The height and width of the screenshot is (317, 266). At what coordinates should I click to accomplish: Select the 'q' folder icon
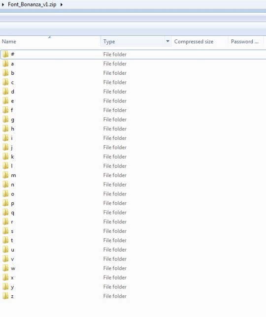(5, 212)
